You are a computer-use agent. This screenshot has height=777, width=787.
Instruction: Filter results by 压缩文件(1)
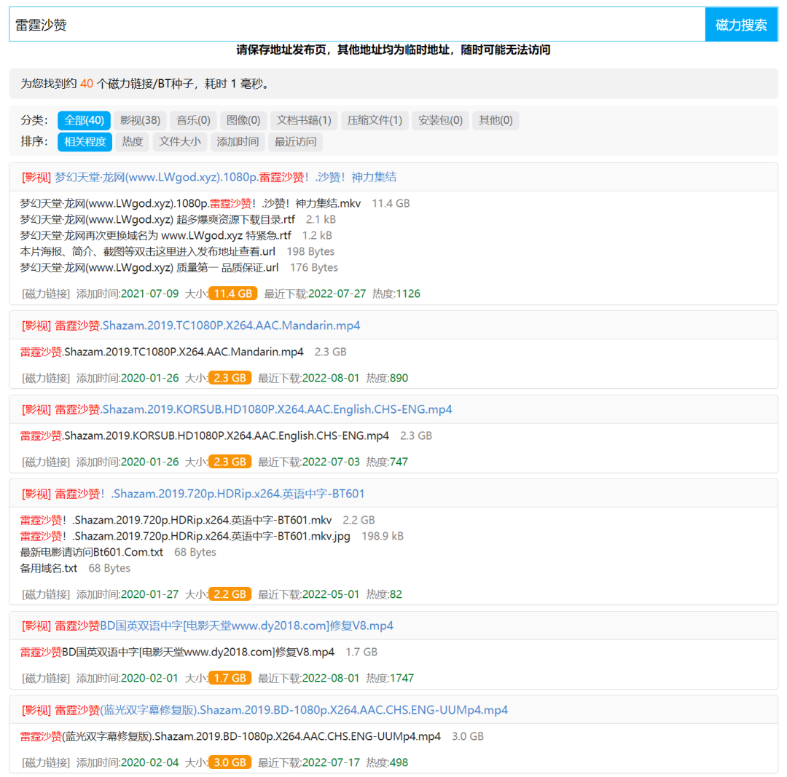(375, 120)
